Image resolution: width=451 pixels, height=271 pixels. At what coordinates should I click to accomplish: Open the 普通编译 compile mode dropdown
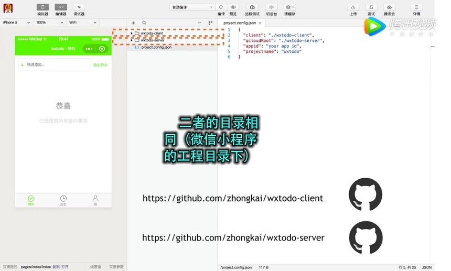pos(192,7)
